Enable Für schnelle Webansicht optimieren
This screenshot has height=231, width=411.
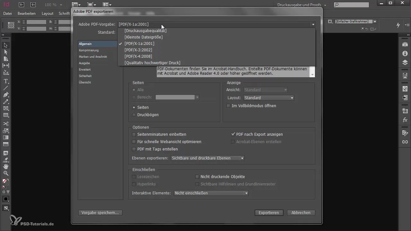click(x=134, y=142)
